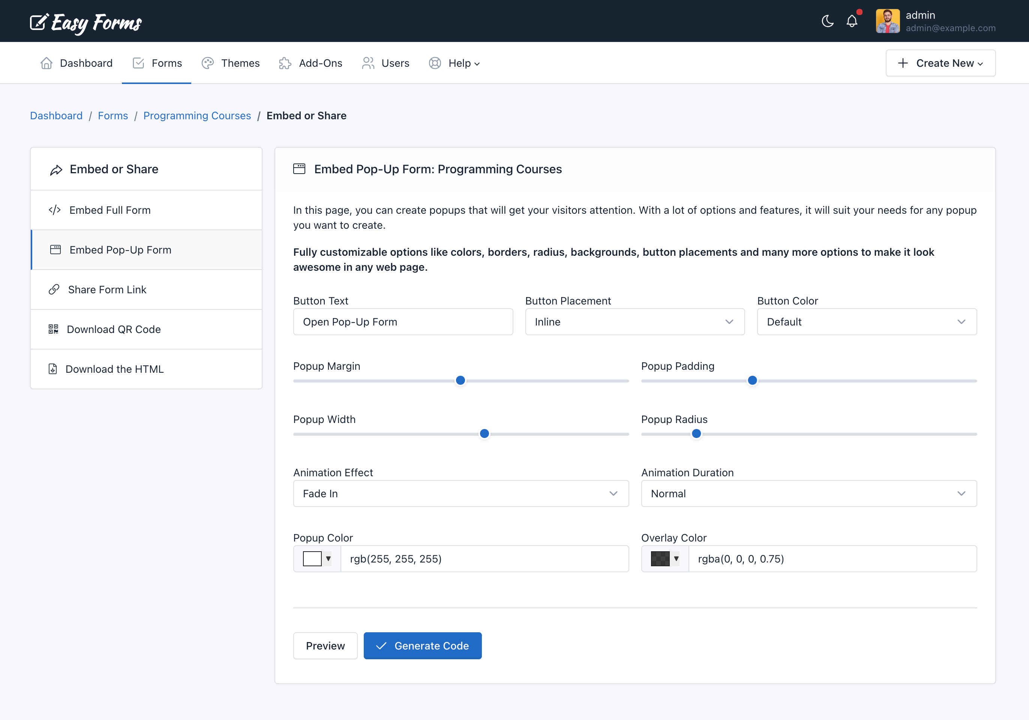This screenshot has height=720, width=1029.
Task: Click the Dashboard home icon
Action: click(x=46, y=63)
